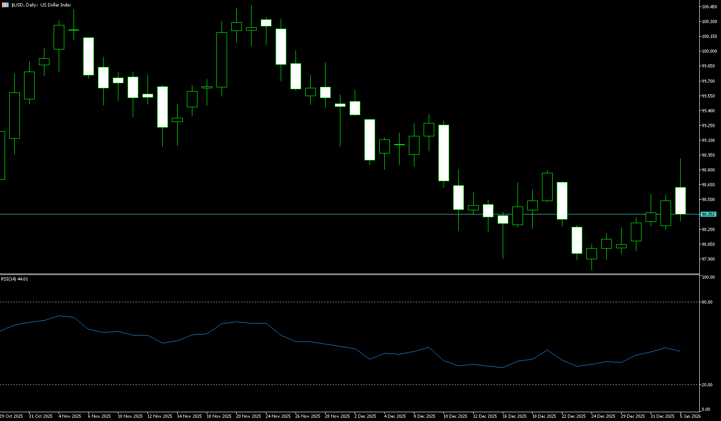The height and width of the screenshot is (421, 721).
Task: Click the 10 Dec 2025 date label
Action: point(456,416)
